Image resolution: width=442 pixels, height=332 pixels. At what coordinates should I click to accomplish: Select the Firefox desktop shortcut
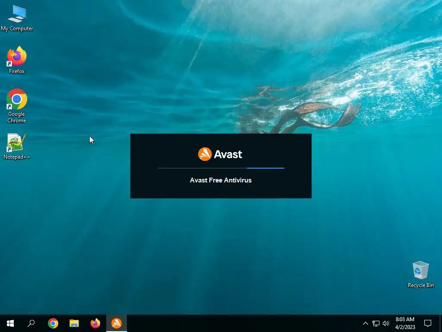pyautogui.click(x=17, y=60)
